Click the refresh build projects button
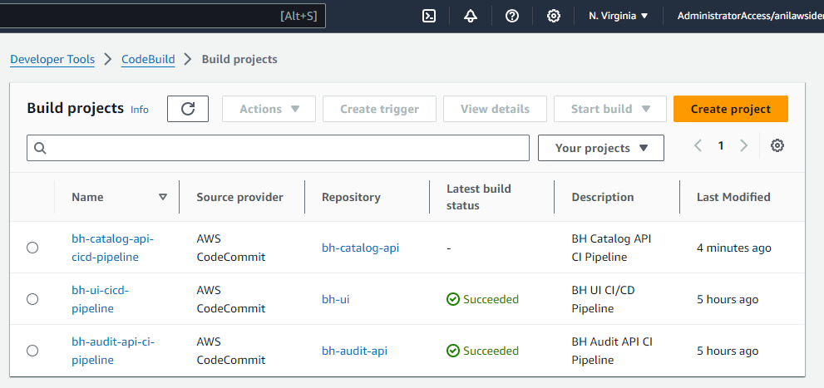 [188, 109]
